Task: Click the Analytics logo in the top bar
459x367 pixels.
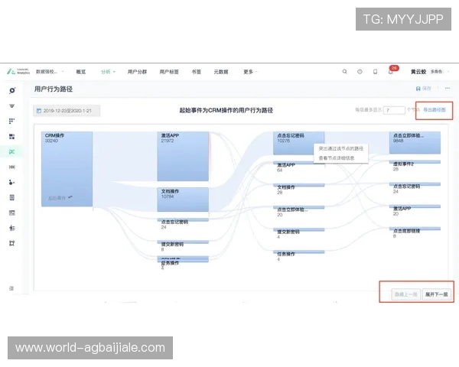Action: (18, 71)
